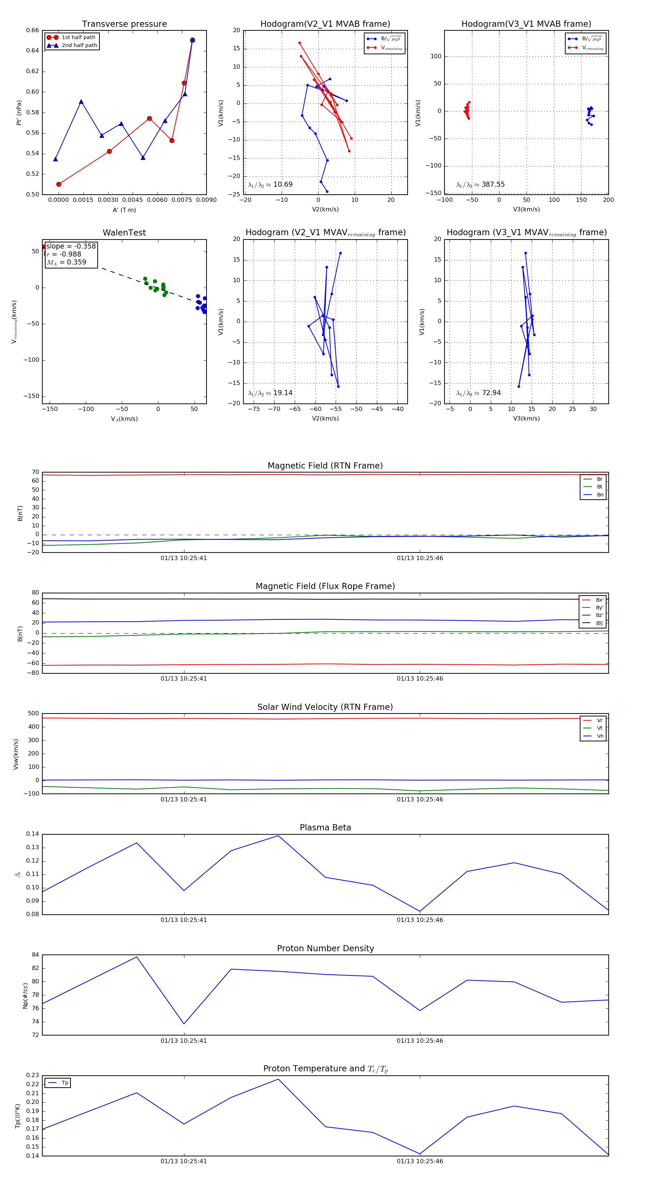Select the "Bx'" legend entry

tap(593, 600)
